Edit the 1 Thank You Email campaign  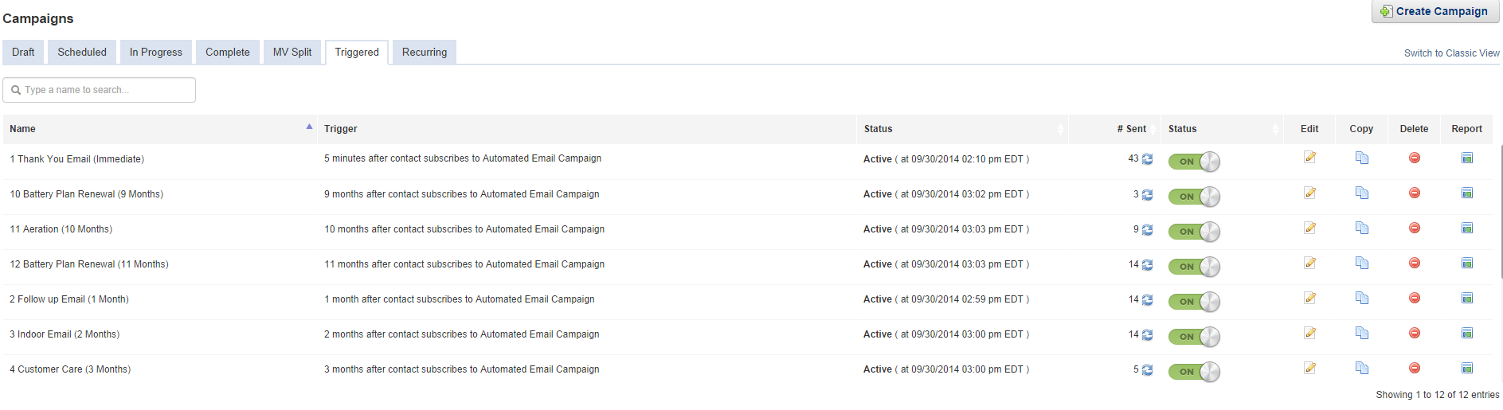pyautogui.click(x=1309, y=158)
